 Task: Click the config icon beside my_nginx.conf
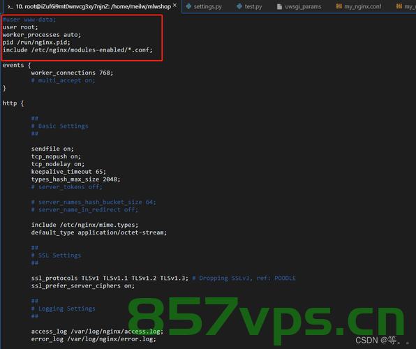pyautogui.click(x=339, y=6)
